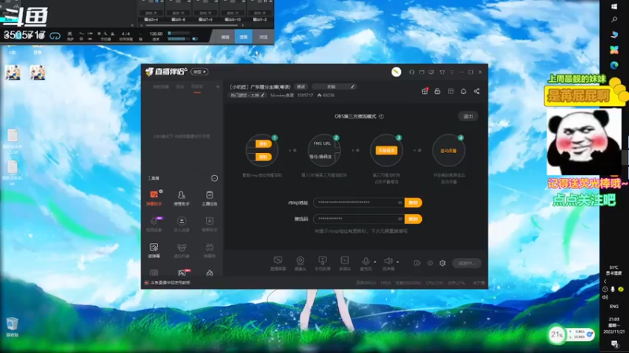The width and height of the screenshot is (629, 353).
Task: Switch to the 编辑 tab in DAW
Action: click(226, 37)
